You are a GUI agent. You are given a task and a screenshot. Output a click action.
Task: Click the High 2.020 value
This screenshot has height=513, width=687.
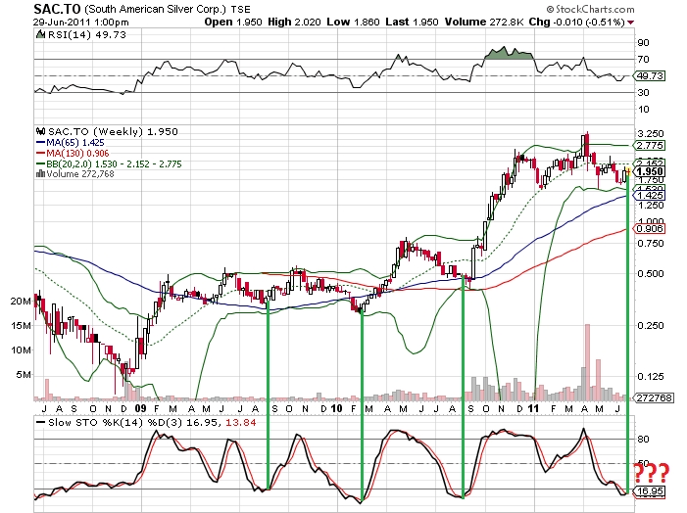pos(294,22)
